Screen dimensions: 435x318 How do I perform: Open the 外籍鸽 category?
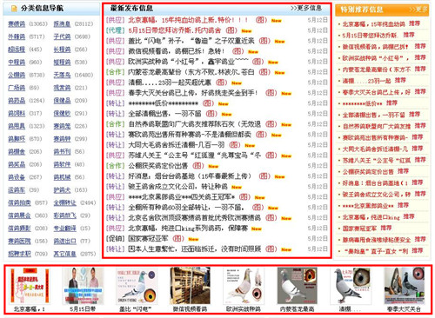coord(17,36)
